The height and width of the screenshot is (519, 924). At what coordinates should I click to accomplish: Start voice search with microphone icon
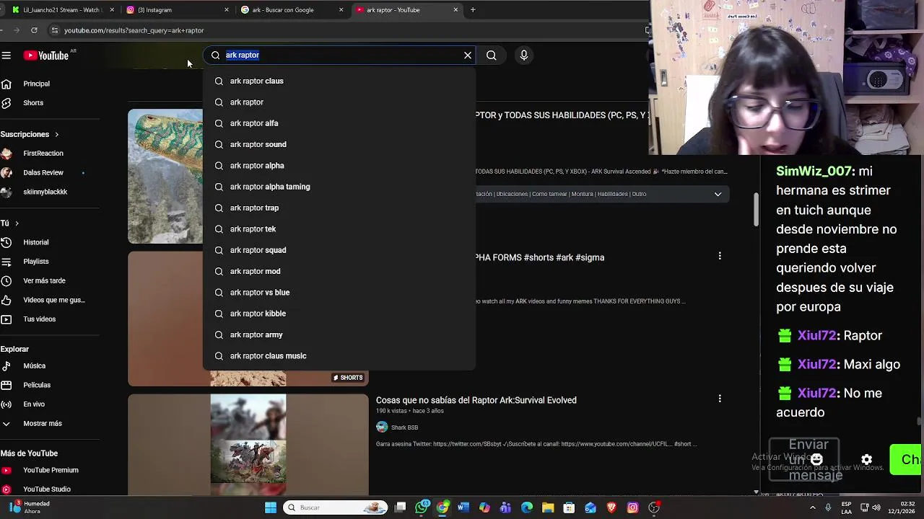point(524,56)
